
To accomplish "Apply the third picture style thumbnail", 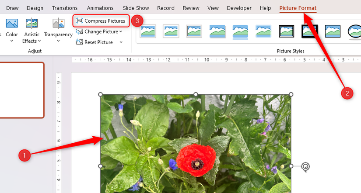I will (x=194, y=31).
